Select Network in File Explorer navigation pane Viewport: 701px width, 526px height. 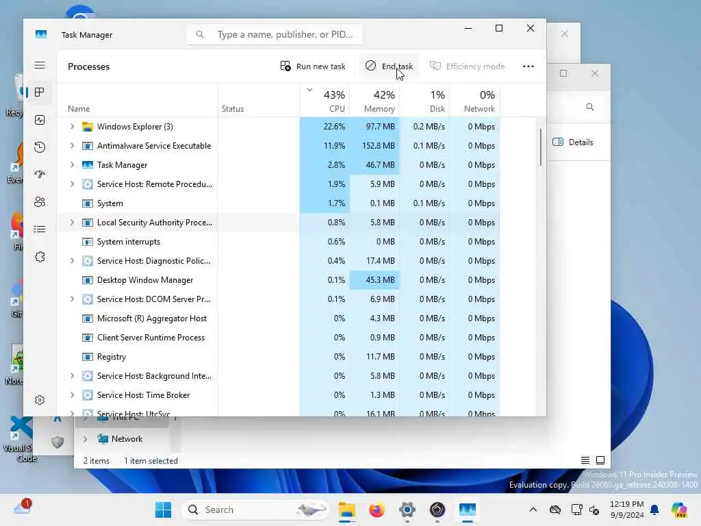pyautogui.click(x=127, y=439)
